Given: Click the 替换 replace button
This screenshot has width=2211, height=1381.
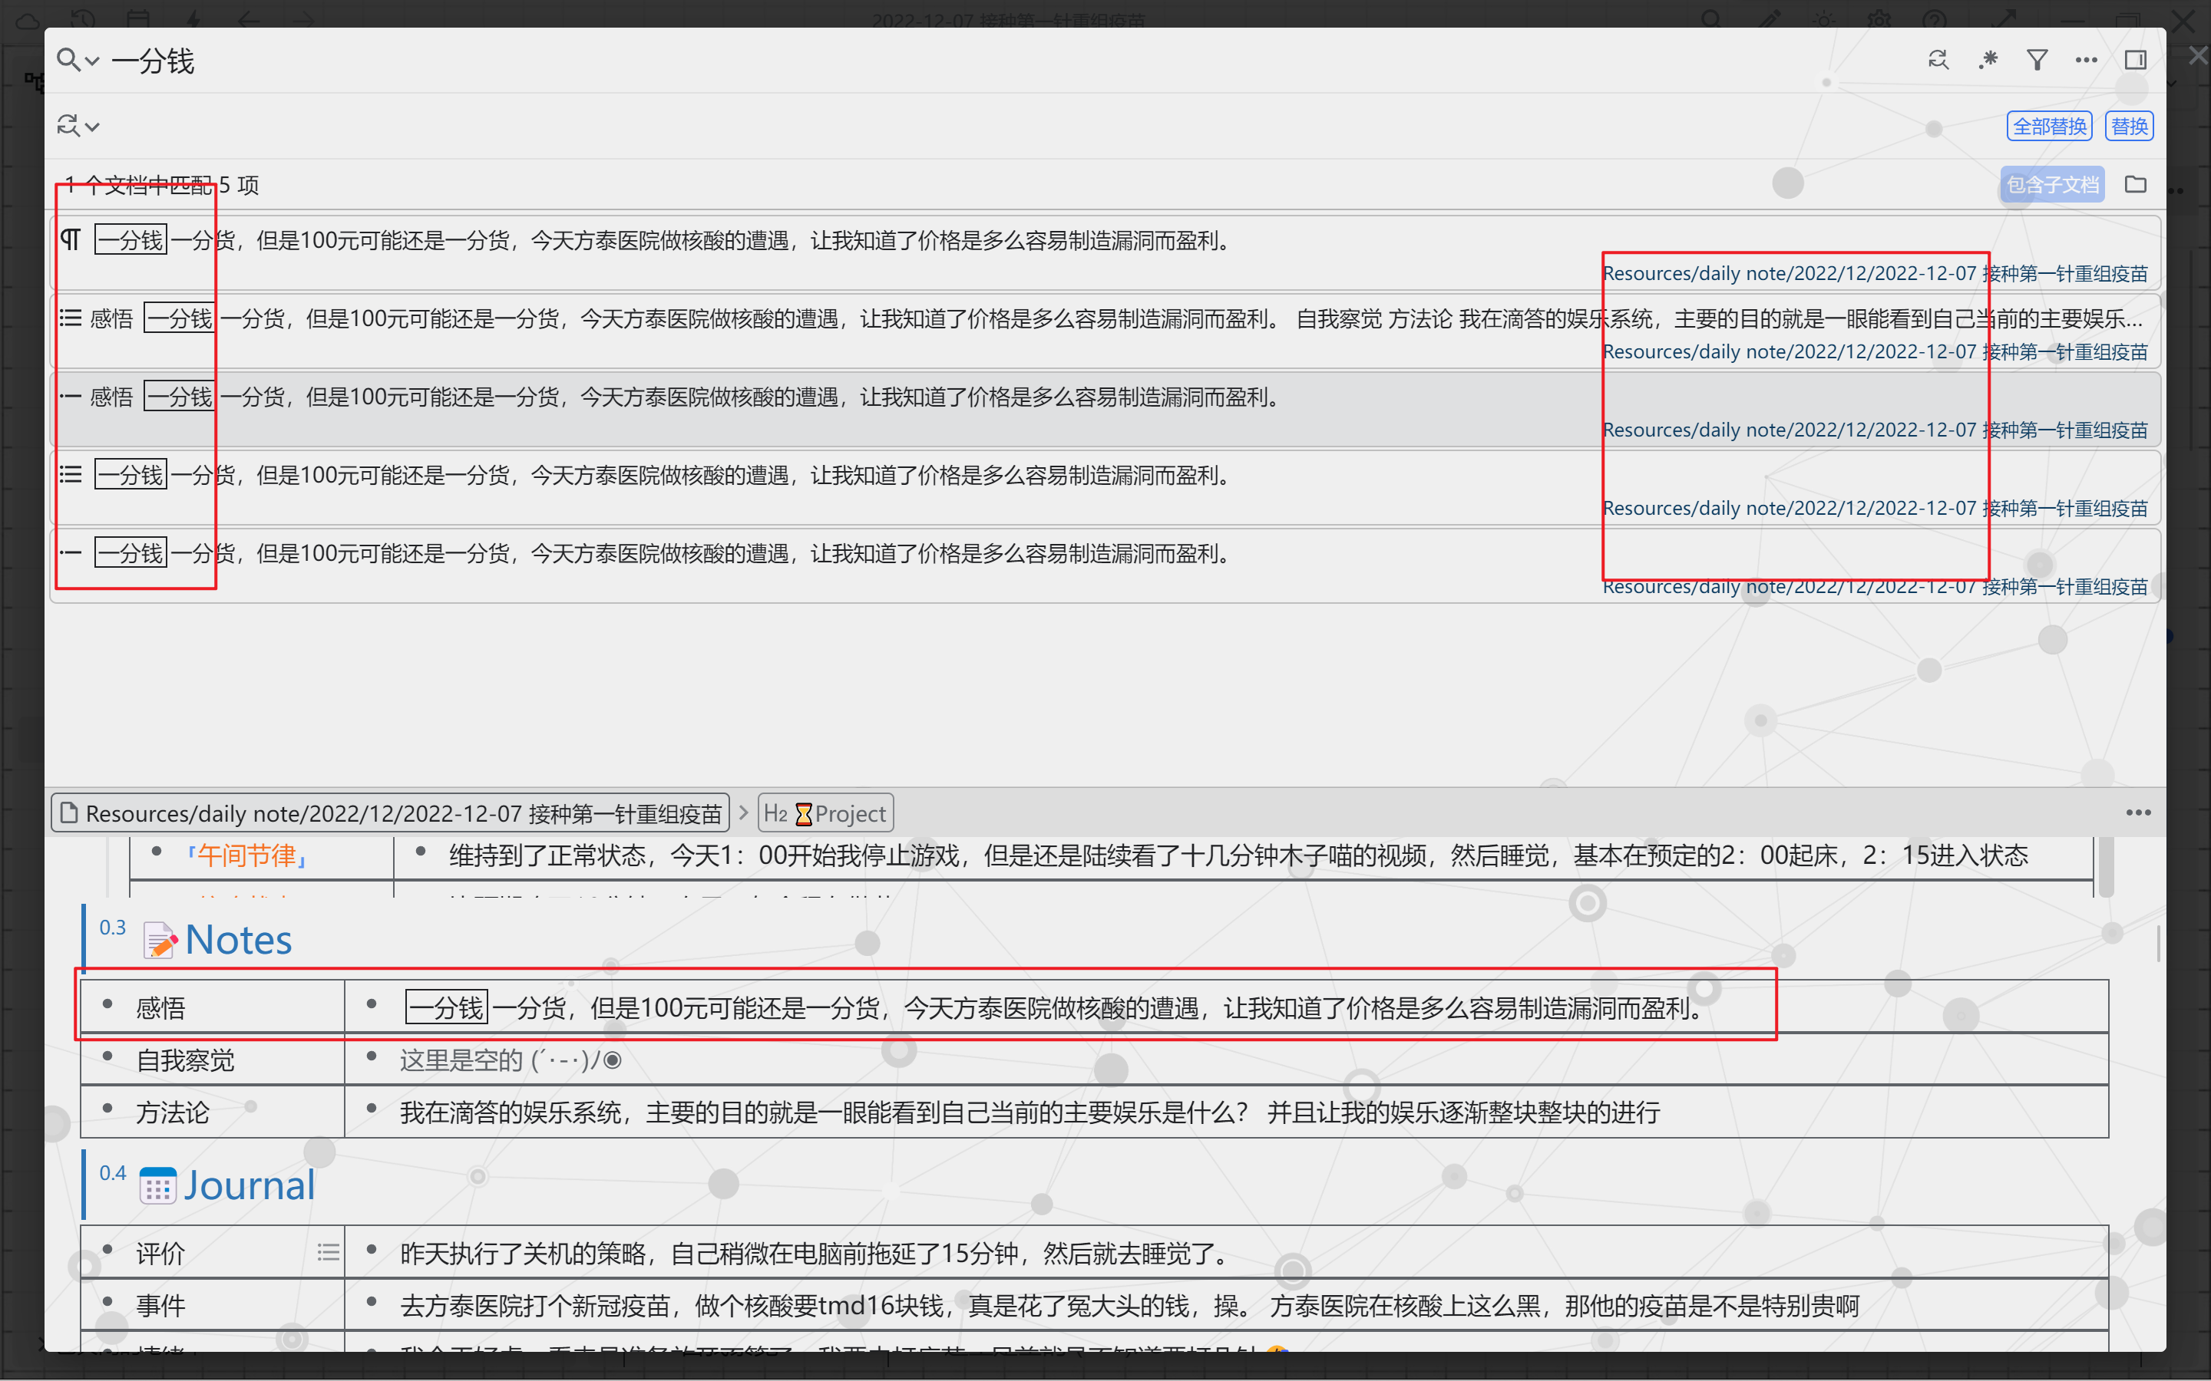Looking at the screenshot, I should pyautogui.click(x=2130, y=126).
